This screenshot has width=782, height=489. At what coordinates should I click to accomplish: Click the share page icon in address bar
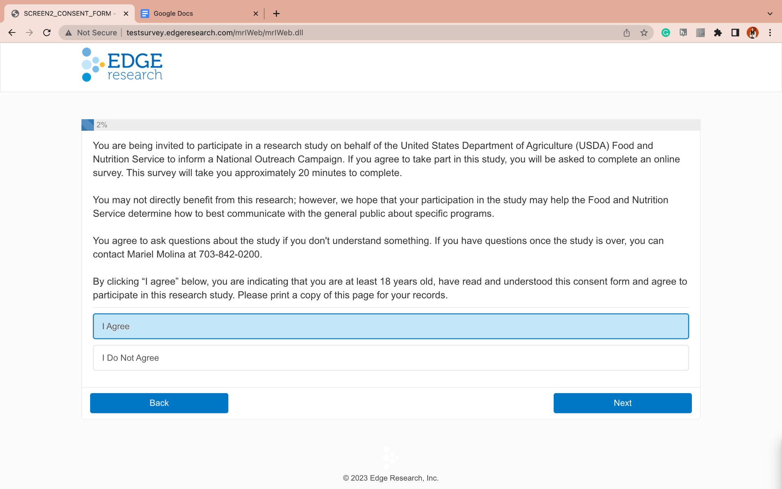(627, 33)
